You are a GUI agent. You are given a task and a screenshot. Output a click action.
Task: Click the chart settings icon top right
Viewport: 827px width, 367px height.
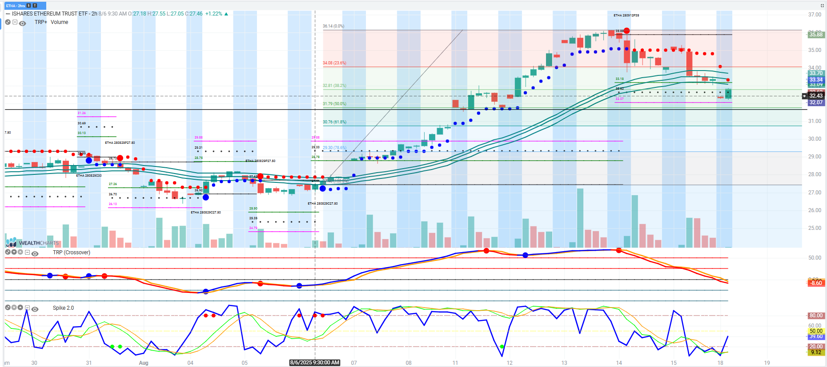point(822,6)
